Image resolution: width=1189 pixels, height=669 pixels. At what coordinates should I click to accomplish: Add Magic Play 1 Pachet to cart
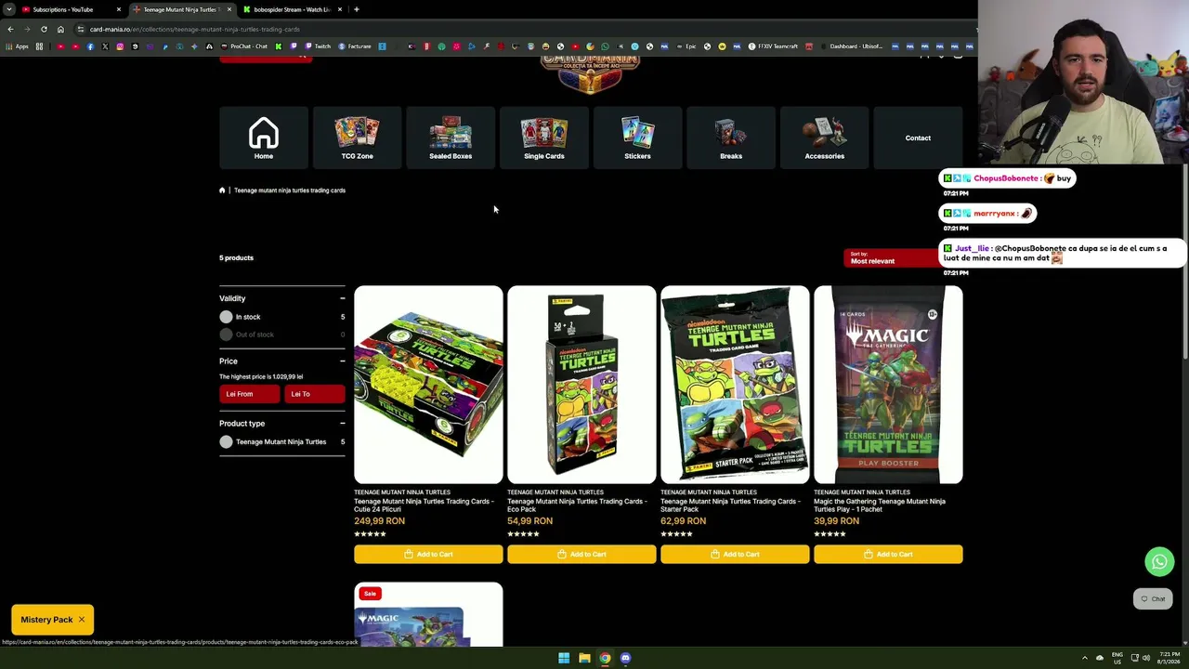(x=888, y=555)
